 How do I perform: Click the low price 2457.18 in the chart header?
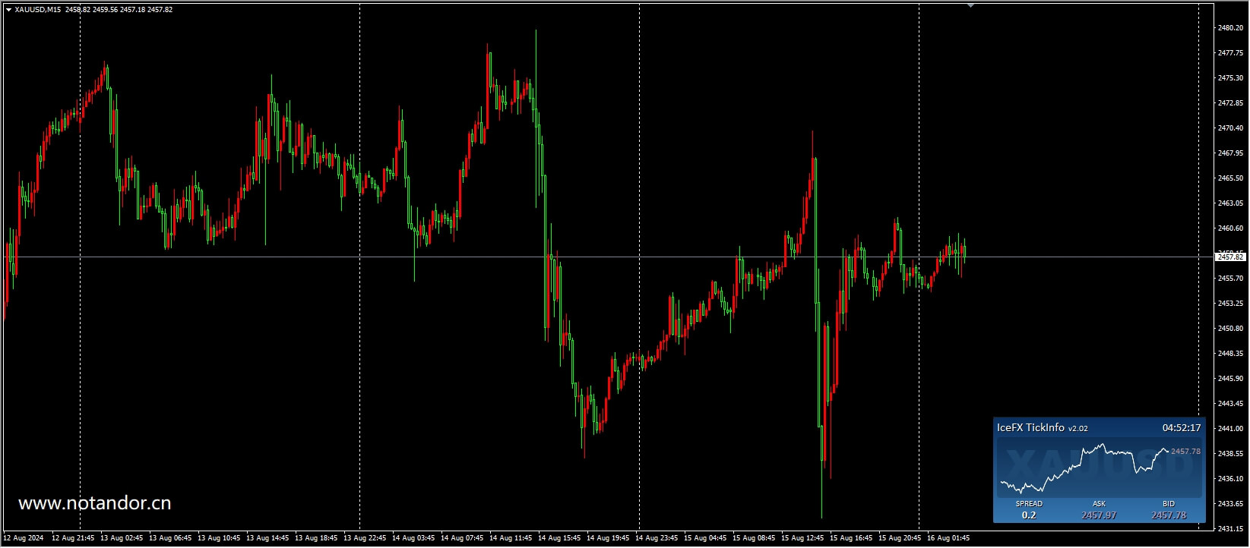click(132, 10)
